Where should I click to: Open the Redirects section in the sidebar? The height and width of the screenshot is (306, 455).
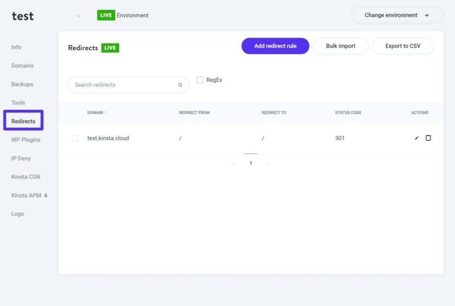click(x=23, y=121)
